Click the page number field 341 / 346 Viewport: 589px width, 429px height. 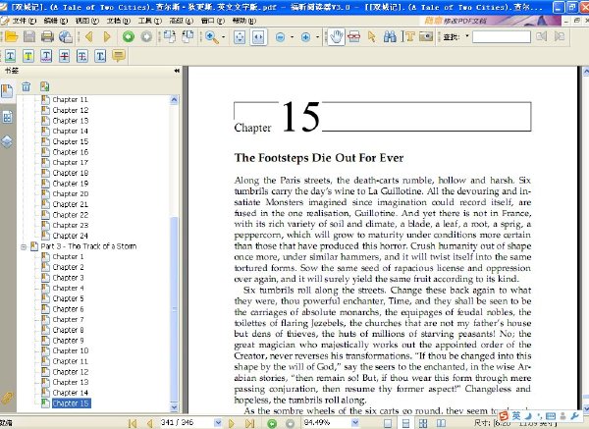coord(187,423)
